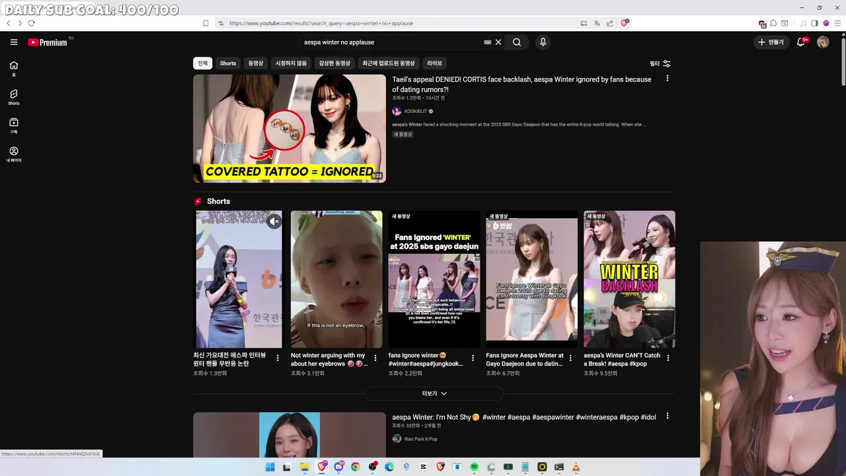Open the KOOKIELIT channel link
The height and width of the screenshot is (476, 846).
pos(415,111)
